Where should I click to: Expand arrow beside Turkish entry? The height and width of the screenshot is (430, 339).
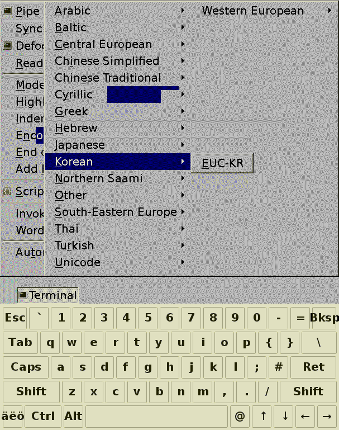(183, 245)
